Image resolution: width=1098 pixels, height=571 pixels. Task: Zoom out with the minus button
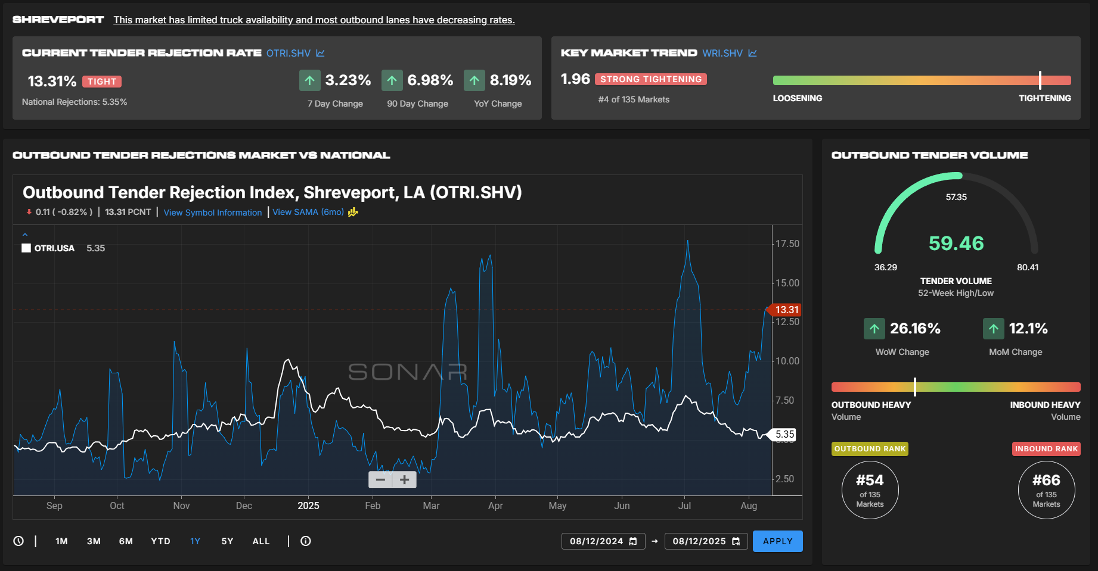click(380, 479)
